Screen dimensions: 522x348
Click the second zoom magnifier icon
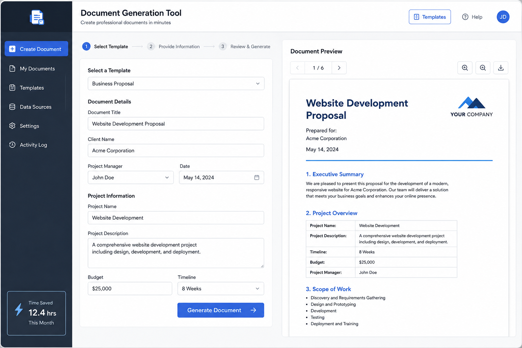click(483, 68)
